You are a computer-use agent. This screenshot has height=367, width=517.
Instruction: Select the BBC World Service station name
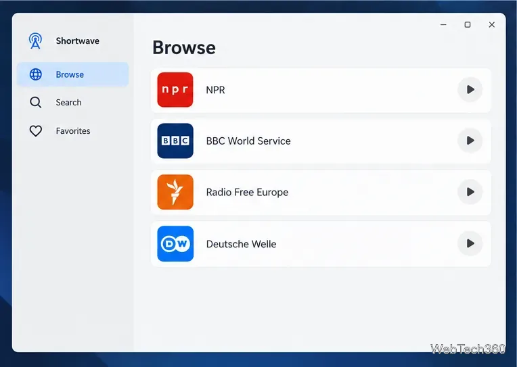coord(248,141)
